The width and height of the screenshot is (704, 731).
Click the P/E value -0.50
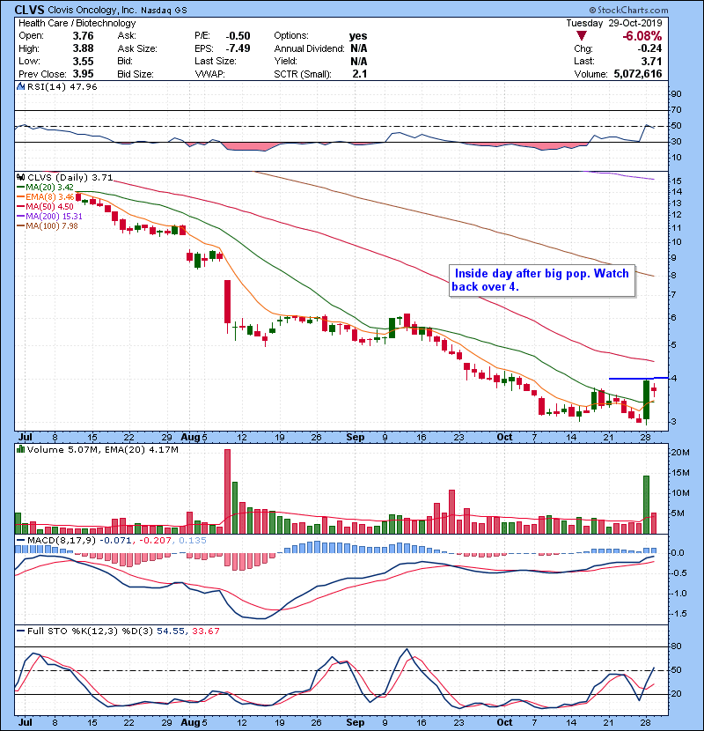pyautogui.click(x=238, y=36)
